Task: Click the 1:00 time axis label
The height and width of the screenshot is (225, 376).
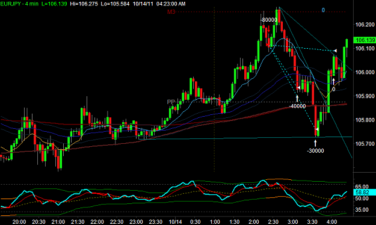Action: tap(215, 221)
